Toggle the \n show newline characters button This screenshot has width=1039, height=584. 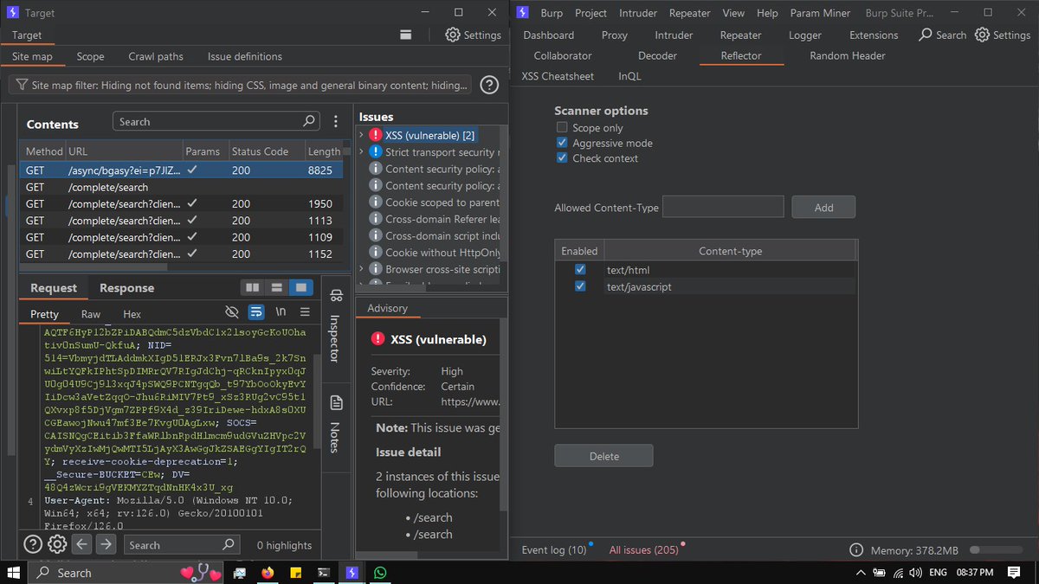coord(281,311)
